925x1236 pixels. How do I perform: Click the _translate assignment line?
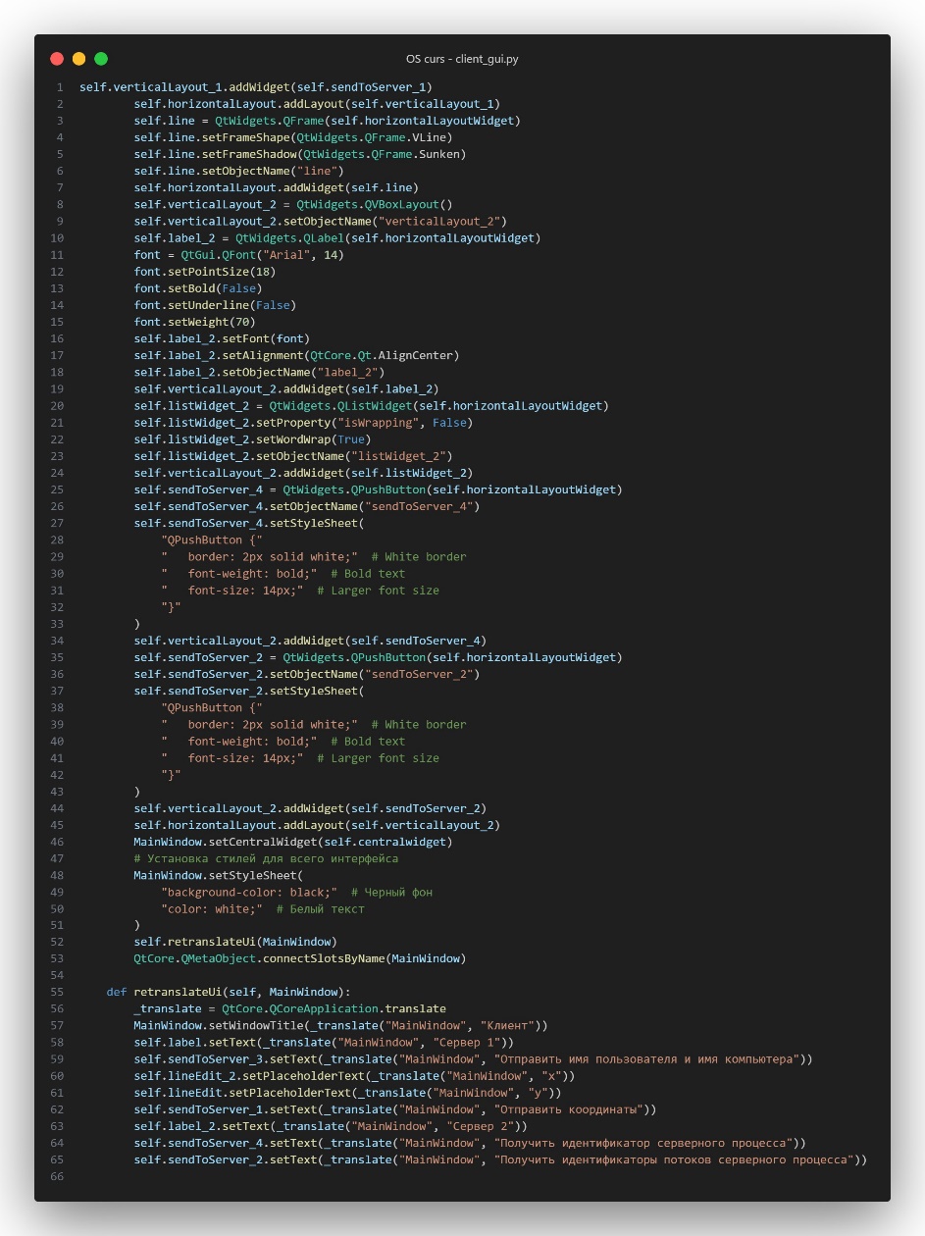point(289,1008)
